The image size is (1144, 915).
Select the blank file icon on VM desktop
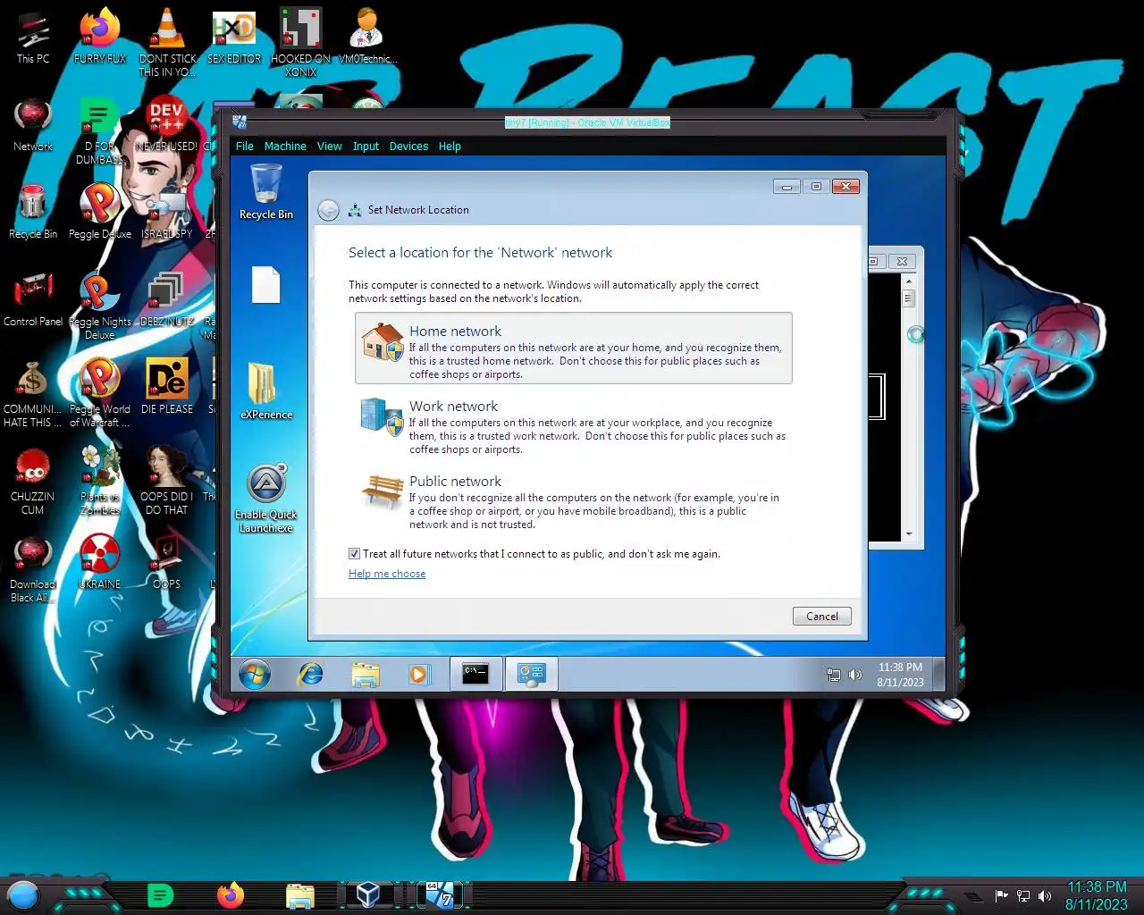266,286
